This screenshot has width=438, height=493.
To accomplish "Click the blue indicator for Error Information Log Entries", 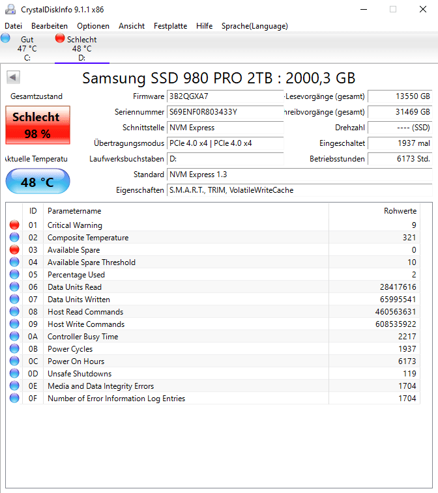I will (x=14, y=398).
